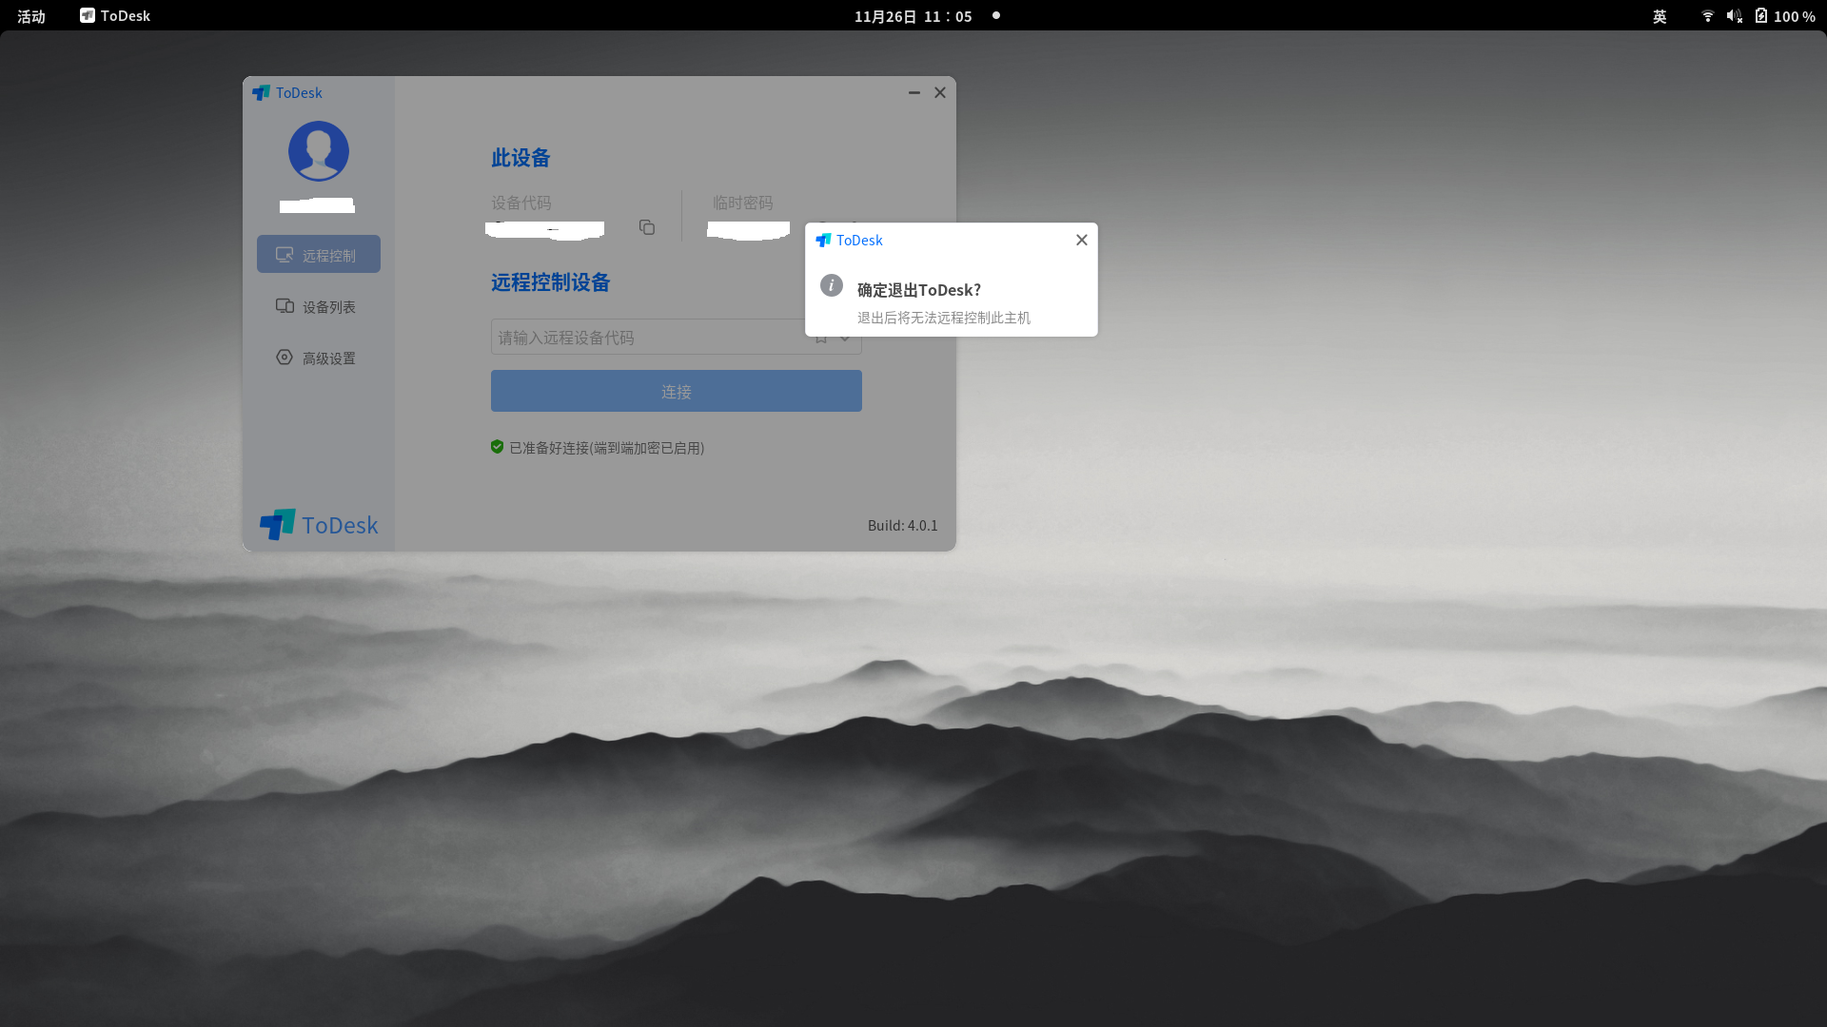Image resolution: width=1827 pixels, height=1027 pixels.
Task: Click the 设备代码 label
Action: (x=521, y=203)
